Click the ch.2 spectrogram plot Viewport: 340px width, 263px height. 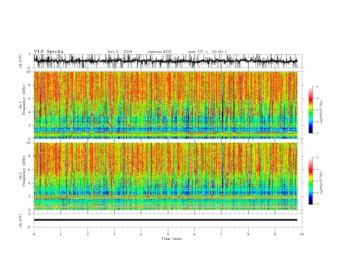(165, 176)
